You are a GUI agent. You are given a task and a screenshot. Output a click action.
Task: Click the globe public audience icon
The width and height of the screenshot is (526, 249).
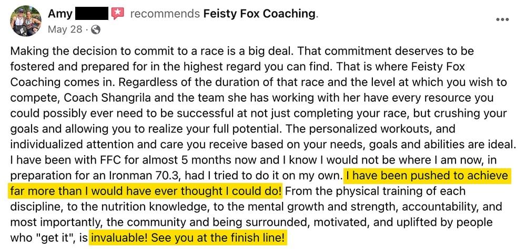point(96,30)
